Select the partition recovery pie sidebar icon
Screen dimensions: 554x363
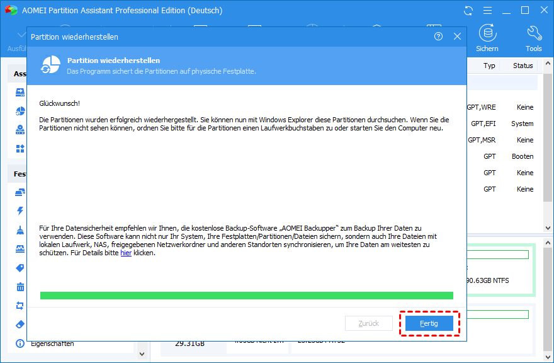(x=20, y=111)
